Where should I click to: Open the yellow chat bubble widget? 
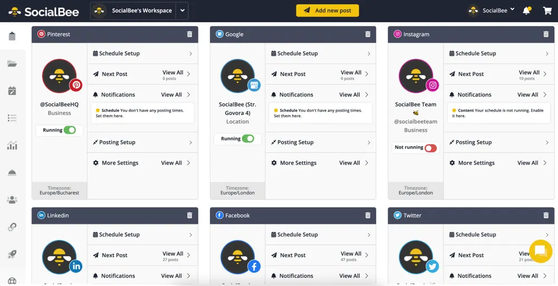point(541,251)
